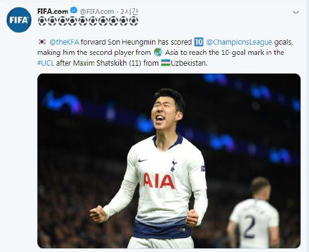
Task: Open the tweet timestamp 2시간
Action: (129, 11)
